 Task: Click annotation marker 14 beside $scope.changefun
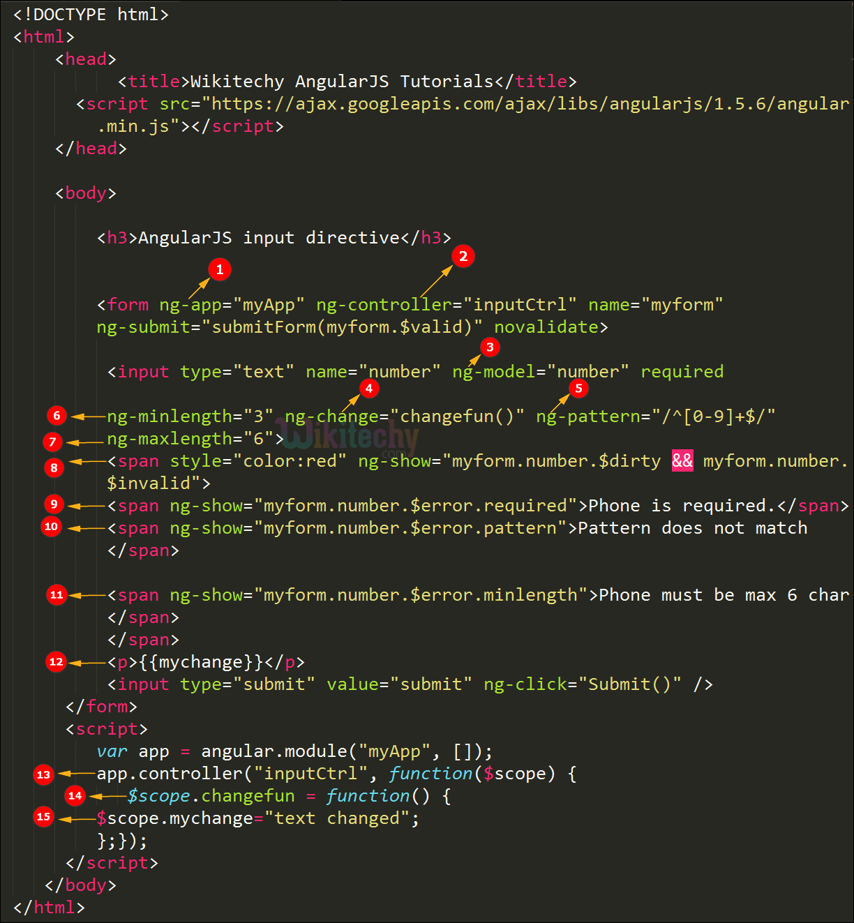click(x=75, y=795)
